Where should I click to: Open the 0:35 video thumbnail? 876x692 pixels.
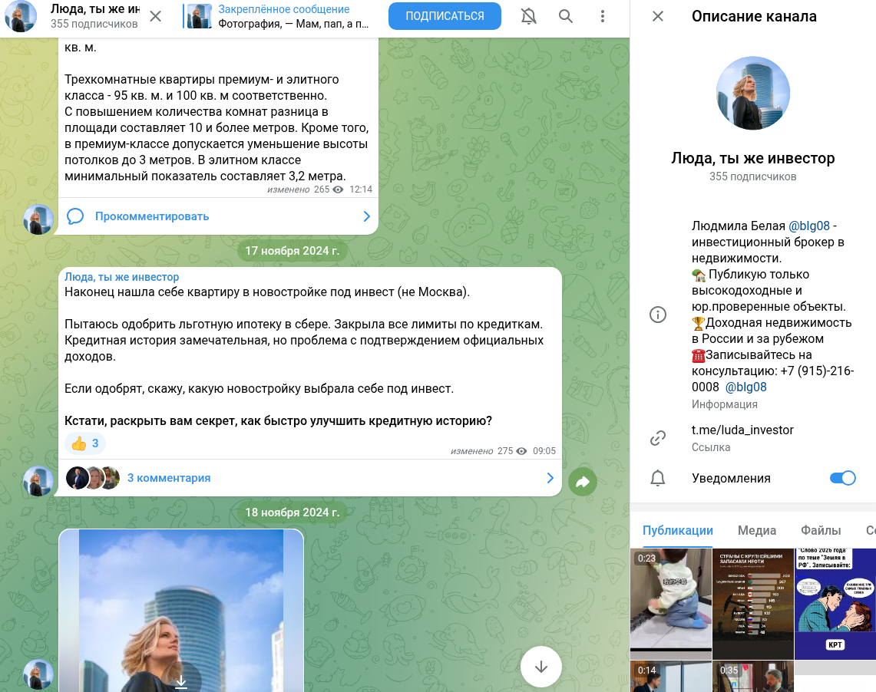pyautogui.click(x=753, y=677)
